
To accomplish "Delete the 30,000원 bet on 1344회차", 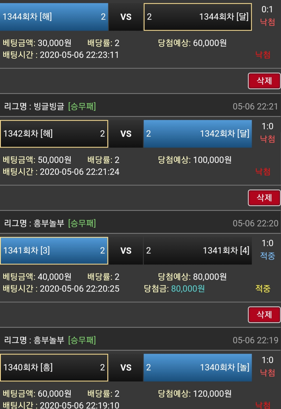I will click(x=264, y=81).
